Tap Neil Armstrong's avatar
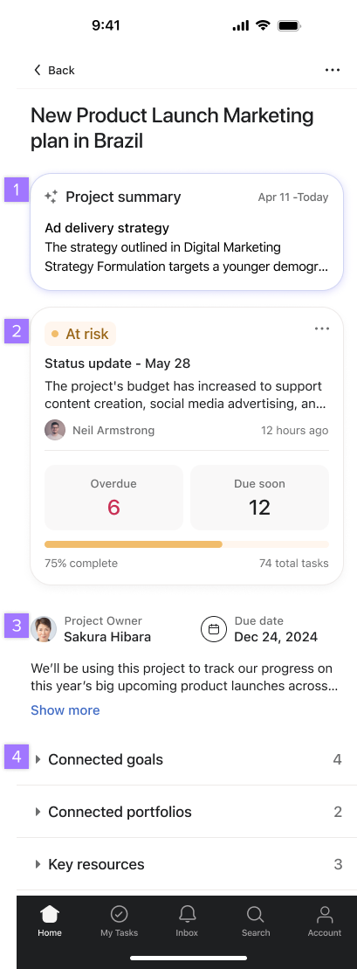The height and width of the screenshot is (969, 357). point(55,430)
